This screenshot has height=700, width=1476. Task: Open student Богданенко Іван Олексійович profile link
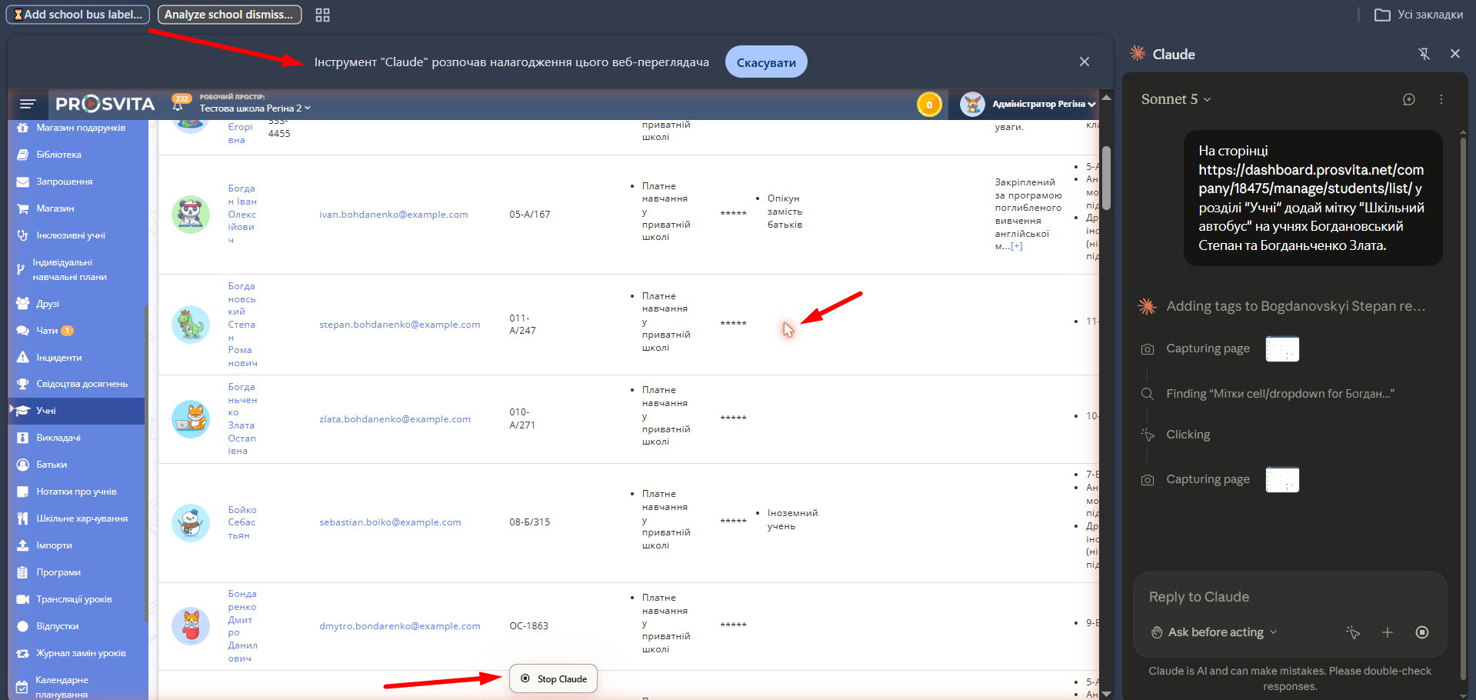point(242,214)
